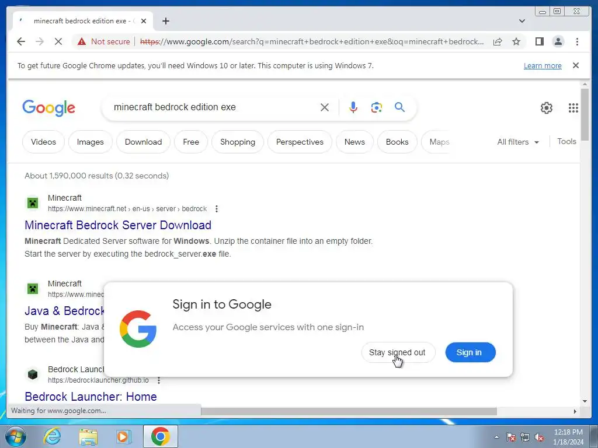This screenshot has height=448, width=598.
Task: Search by image with Google Lens
Action: coord(377,107)
